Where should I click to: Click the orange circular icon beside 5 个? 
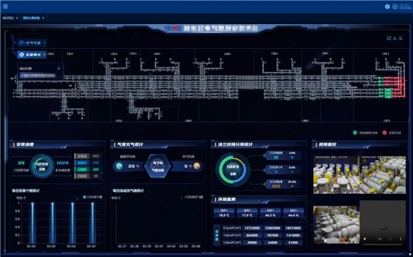tap(197, 166)
